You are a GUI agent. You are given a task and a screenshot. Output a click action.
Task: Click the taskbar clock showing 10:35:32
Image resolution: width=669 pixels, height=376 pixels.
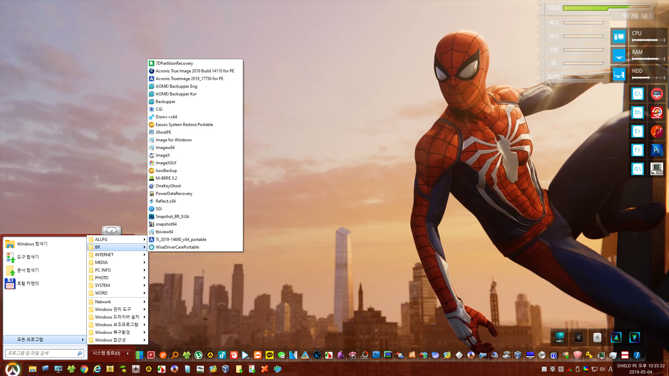(x=641, y=369)
